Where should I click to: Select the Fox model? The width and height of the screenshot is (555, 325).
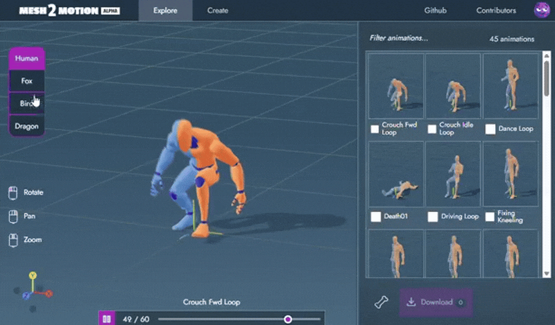click(x=26, y=81)
